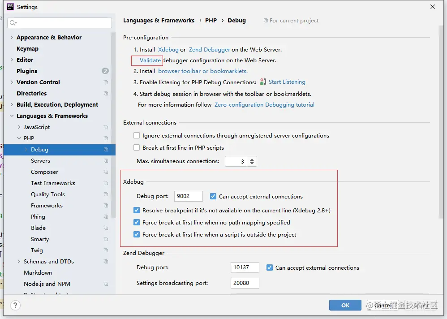Image resolution: width=447 pixels, height=319 pixels.
Task: Expand the Schemas and DTDs node
Action: 19,262
